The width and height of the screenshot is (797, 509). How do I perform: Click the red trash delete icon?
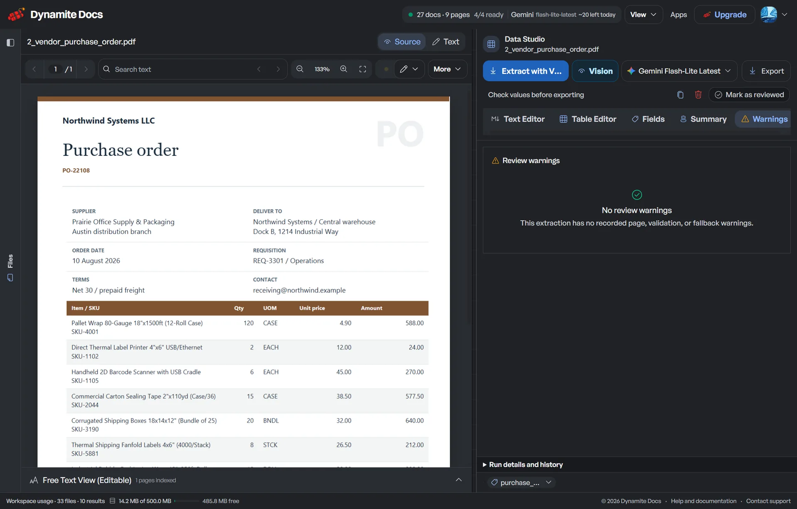coord(698,95)
